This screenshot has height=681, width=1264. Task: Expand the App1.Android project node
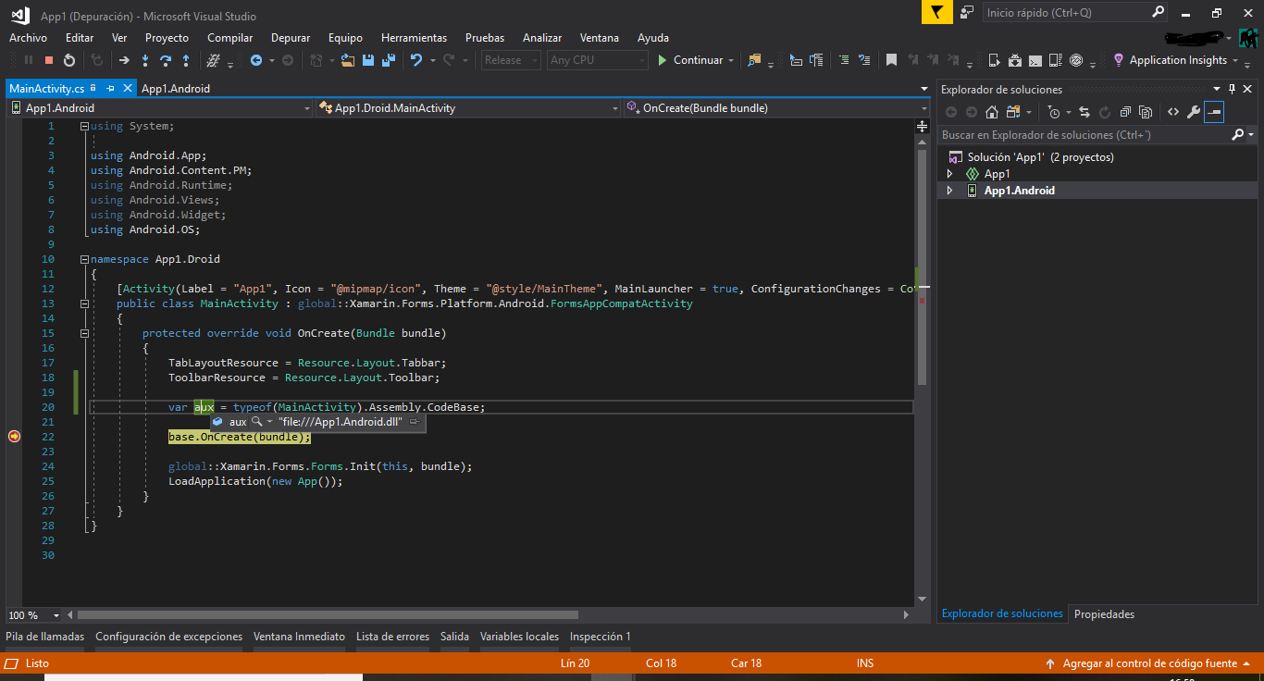(x=949, y=191)
